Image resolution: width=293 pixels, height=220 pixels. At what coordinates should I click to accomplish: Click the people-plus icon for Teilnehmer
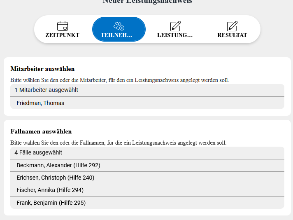click(x=119, y=26)
